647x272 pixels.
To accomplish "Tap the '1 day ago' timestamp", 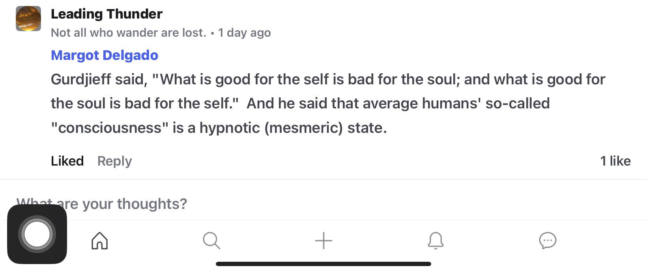I will coord(245,33).
